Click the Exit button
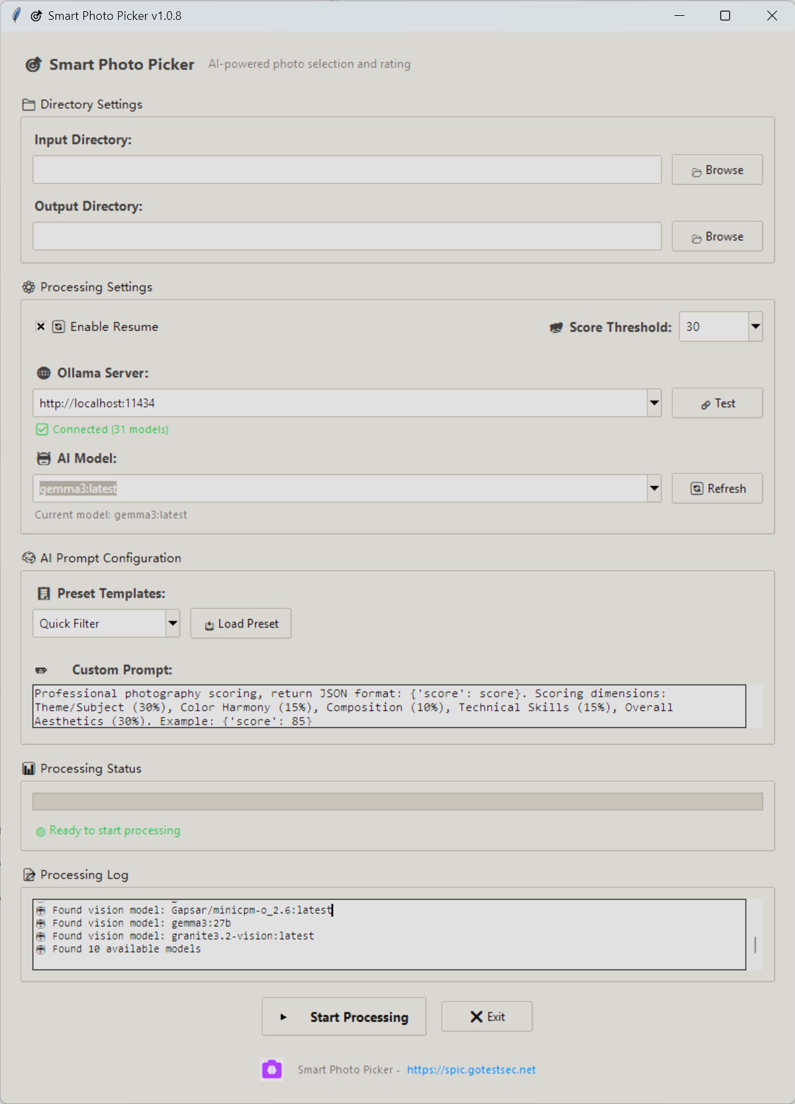Screen dimensions: 795x1104 point(487,1017)
